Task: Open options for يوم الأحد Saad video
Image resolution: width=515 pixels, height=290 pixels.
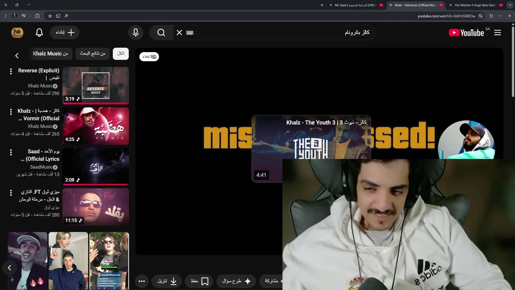Action: 11,152
